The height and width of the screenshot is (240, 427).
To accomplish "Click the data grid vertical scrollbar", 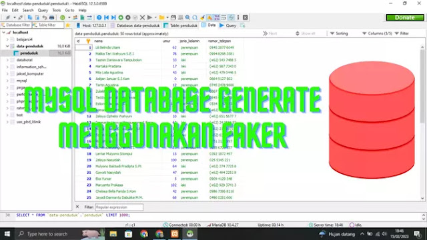I will click(x=422, y=123).
